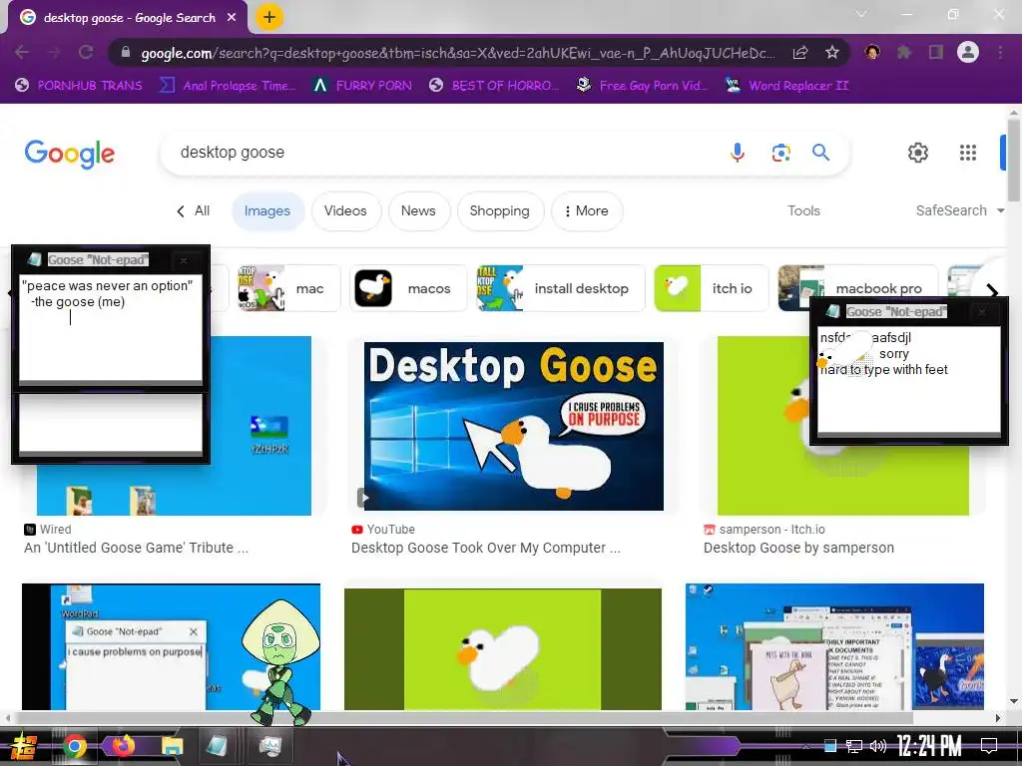Open the Start button on the taskbar
1022x766 pixels.
(x=23, y=746)
